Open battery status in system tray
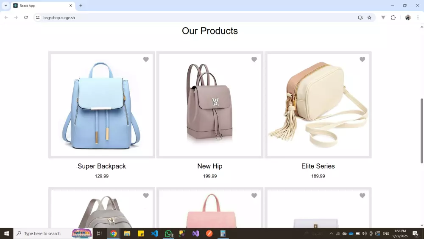Screen dimensions: 424x239 pyautogui.click(x=358, y=233)
